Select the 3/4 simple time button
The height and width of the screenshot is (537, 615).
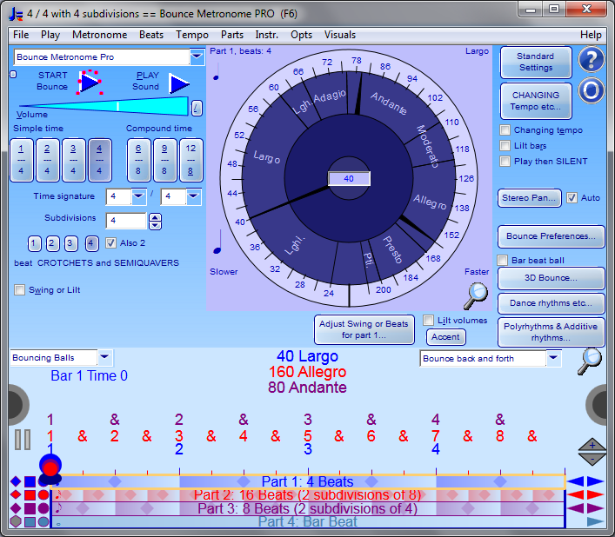click(x=73, y=160)
